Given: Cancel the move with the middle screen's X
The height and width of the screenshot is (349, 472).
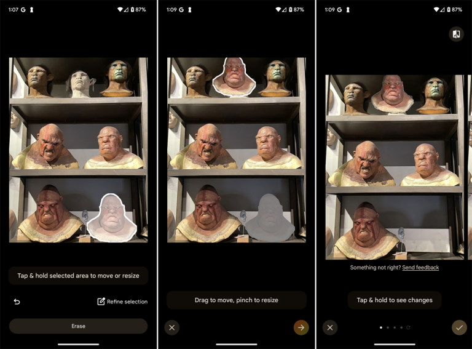Looking at the screenshot, I should tap(171, 327).
